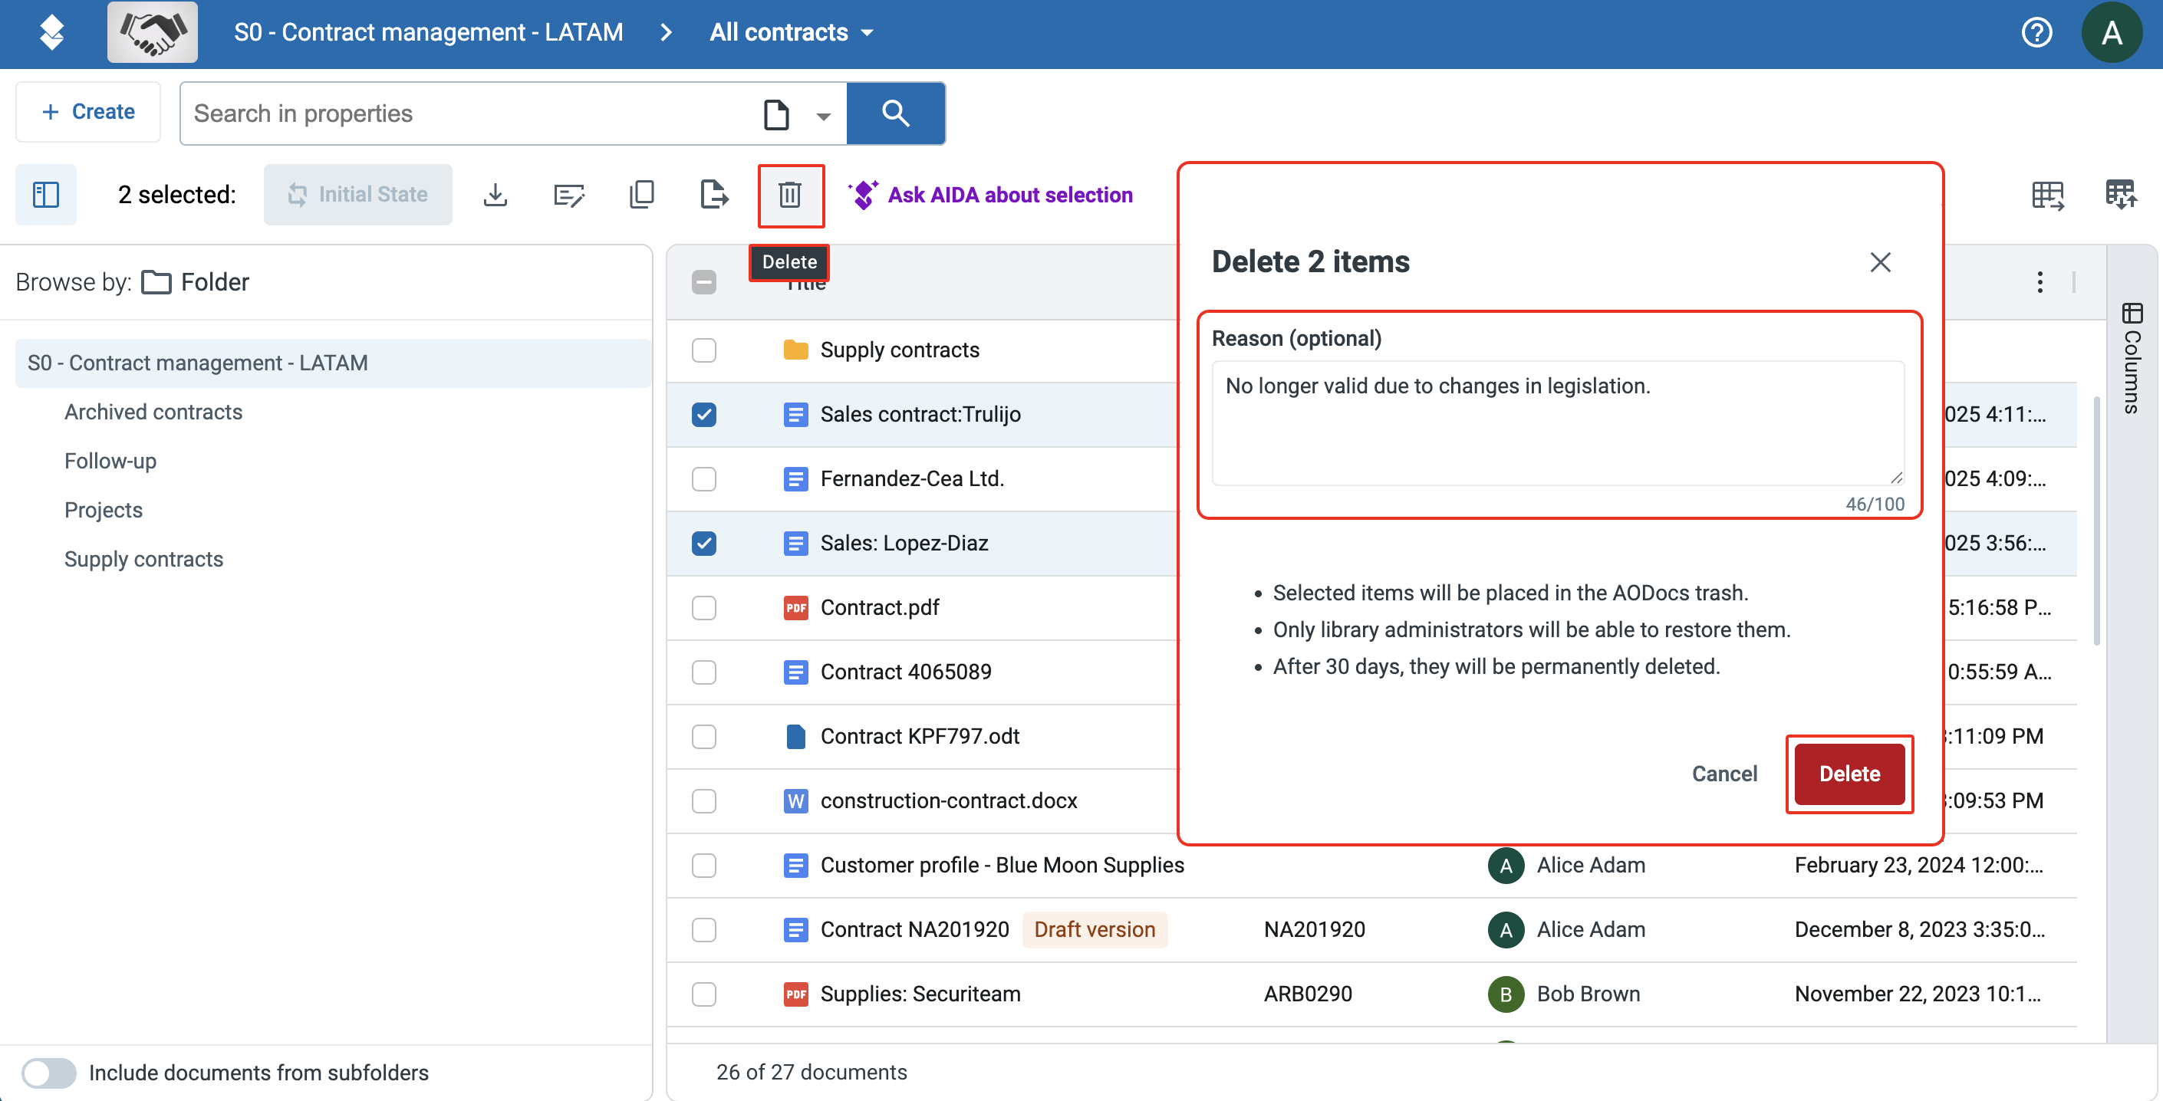Check the construction-contract.docx checkbox
The image size is (2163, 1101).
coord(703,800)
